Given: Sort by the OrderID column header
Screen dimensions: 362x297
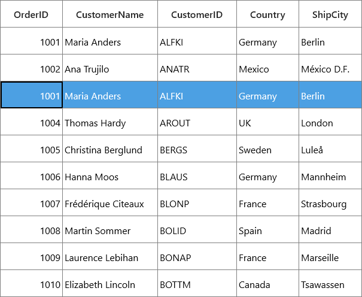Looking at the screenshot, I should (x=31, y=14).
